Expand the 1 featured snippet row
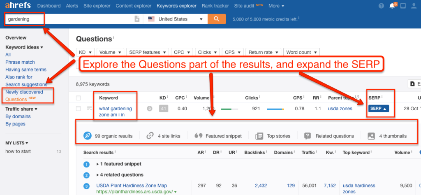The image size is (421, 195). tap(119, 164)
